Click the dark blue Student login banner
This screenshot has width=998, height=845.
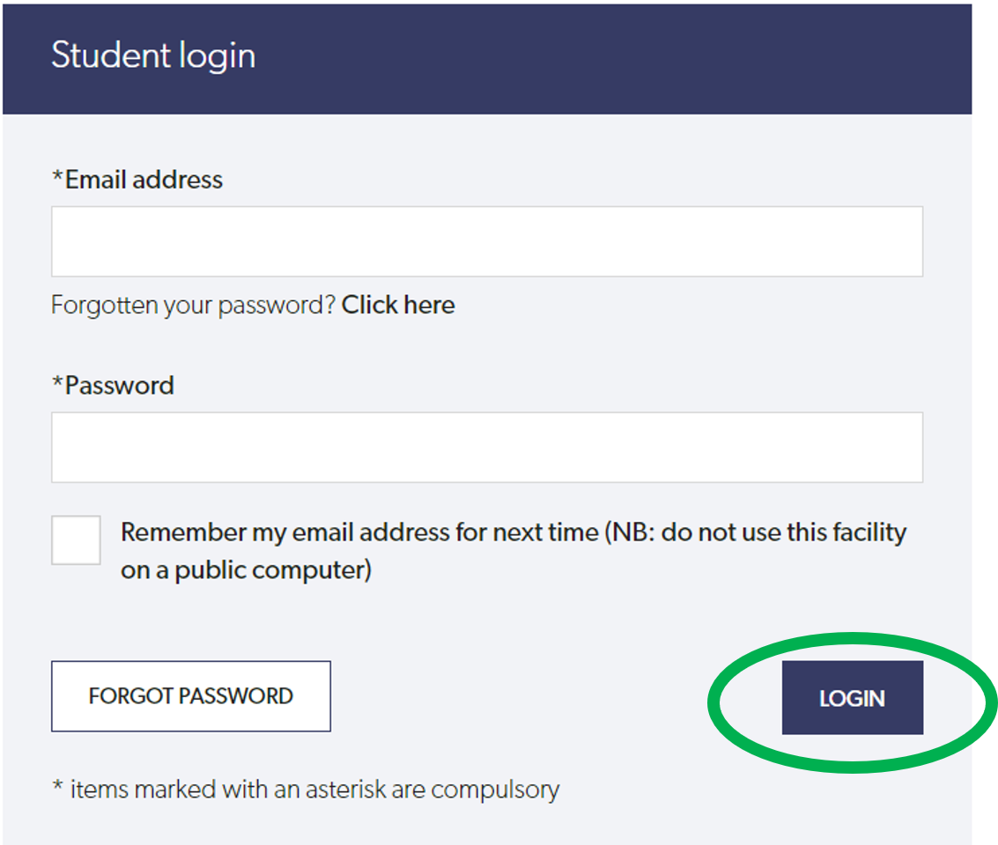click(x=487, y=59)
